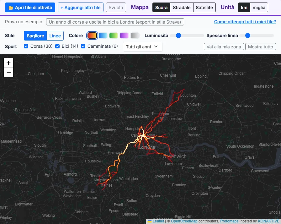Click Mostra tutto button
Screen dimensions: 281x224
260,47
